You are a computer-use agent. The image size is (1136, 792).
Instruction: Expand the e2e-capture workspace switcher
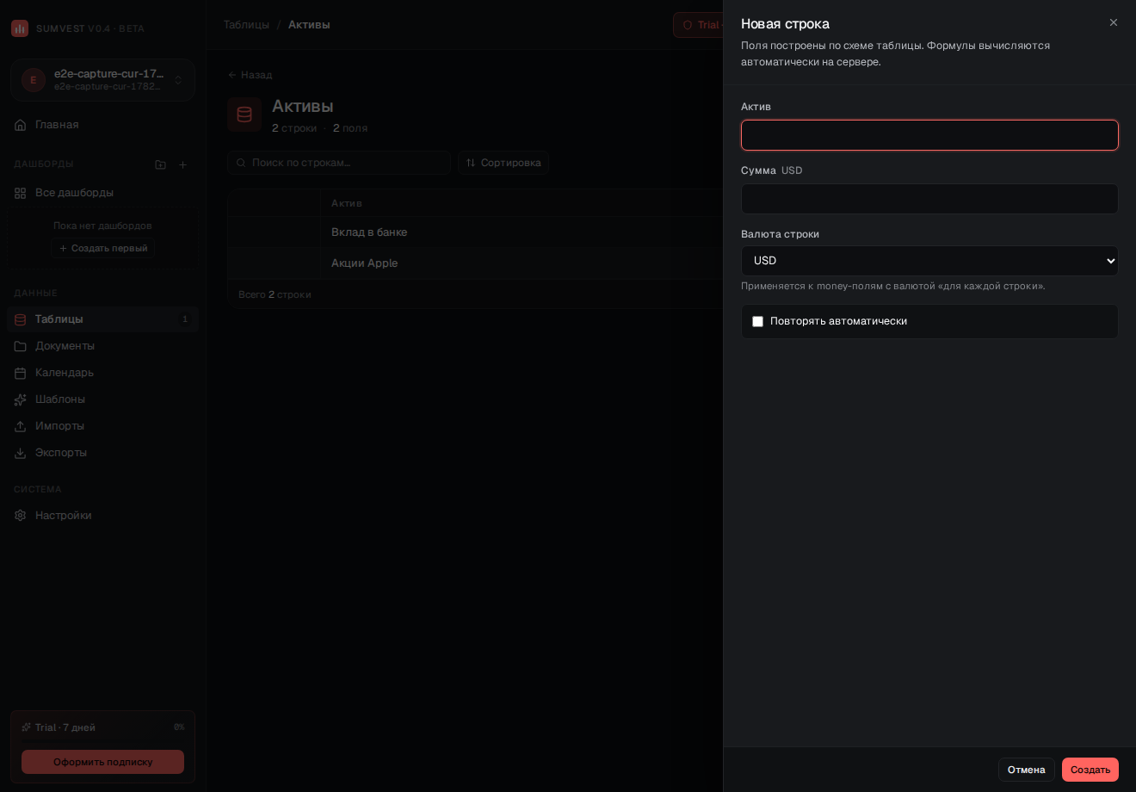pos(103,80)
